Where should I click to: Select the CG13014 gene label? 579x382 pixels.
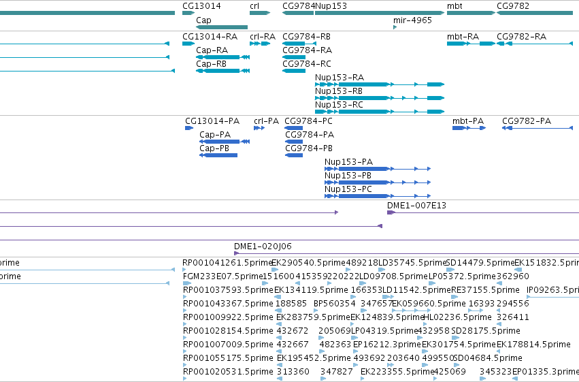(x=201, y=6)
